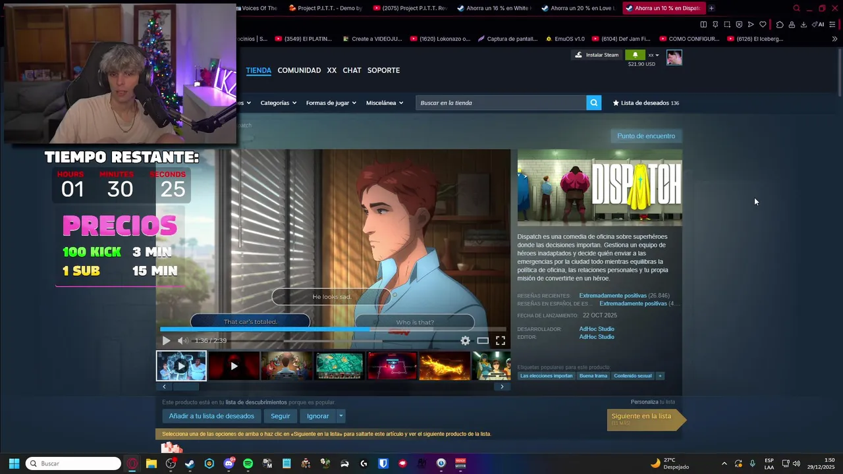Expand the xx account dropdown
The height and width of the screenshot is (474, 843).
click(x=653, y=55)
